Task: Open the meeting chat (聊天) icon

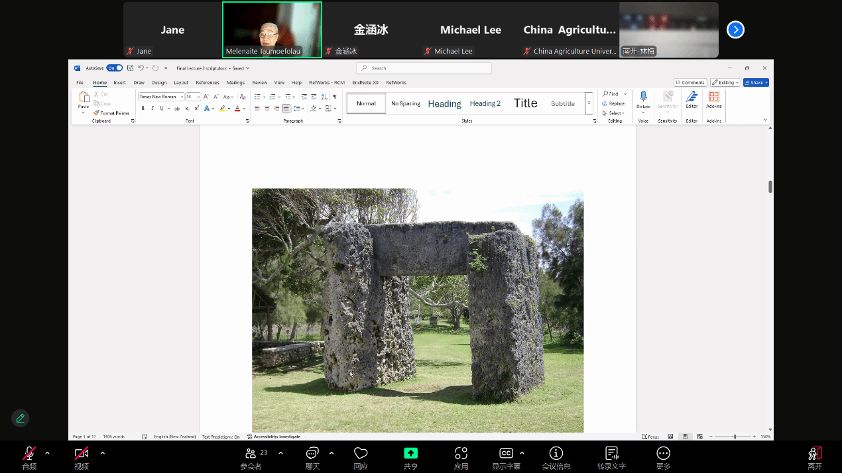Action: tap(312, 453)
